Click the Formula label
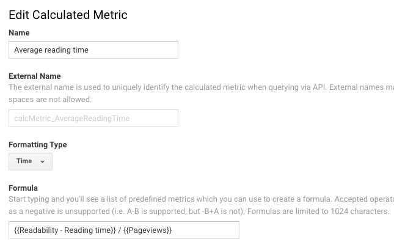Image resolution: width=394 pixels, height=250 pixels. (x=23, y=188)
